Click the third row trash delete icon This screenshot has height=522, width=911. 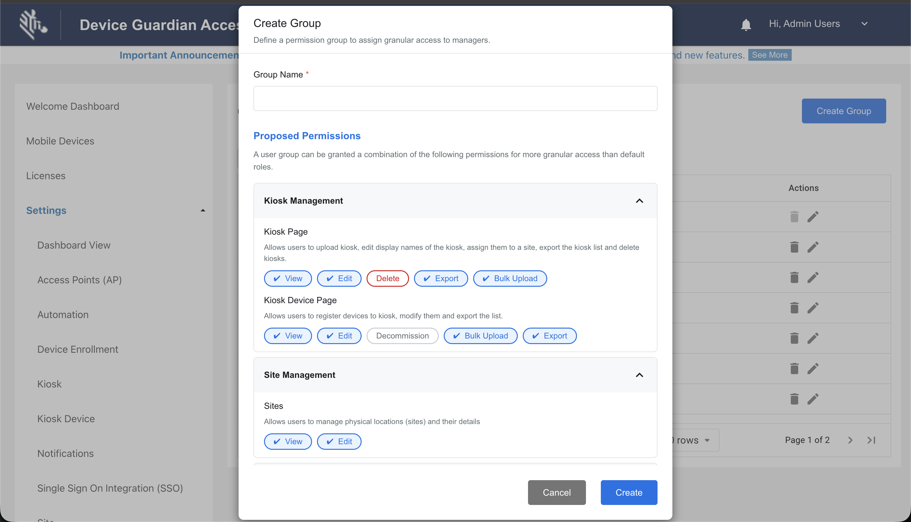point(794,277)
